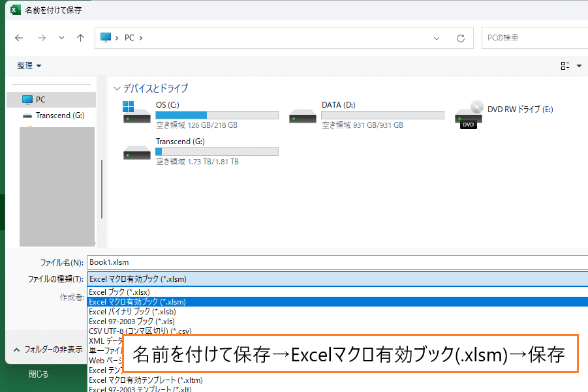The image size is (588, 392).
Task: Open the ファイルの種類 combo box
Action: coord(337,279)
